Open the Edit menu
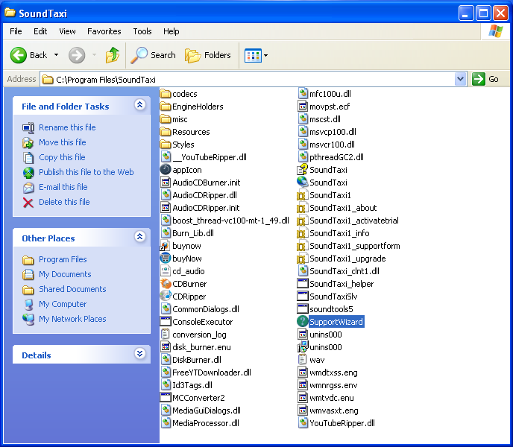 coord(40,31)
